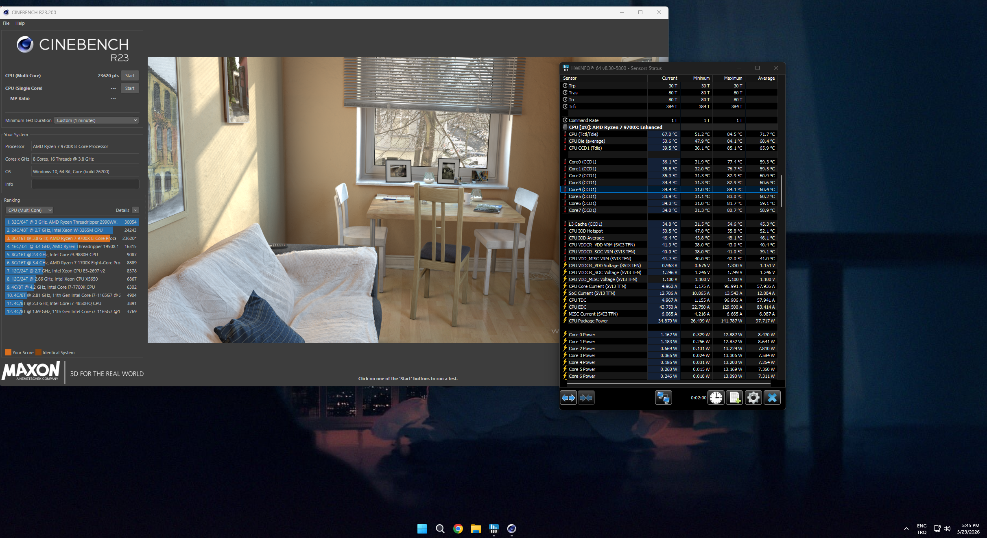This screenshot has height=538, width=987.
Task: Click the Average column header in HWiNFO
Action: 761,78
